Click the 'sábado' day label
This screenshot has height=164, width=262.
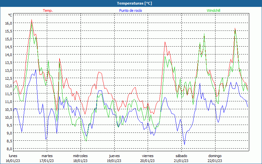click(x=181, y=156)
